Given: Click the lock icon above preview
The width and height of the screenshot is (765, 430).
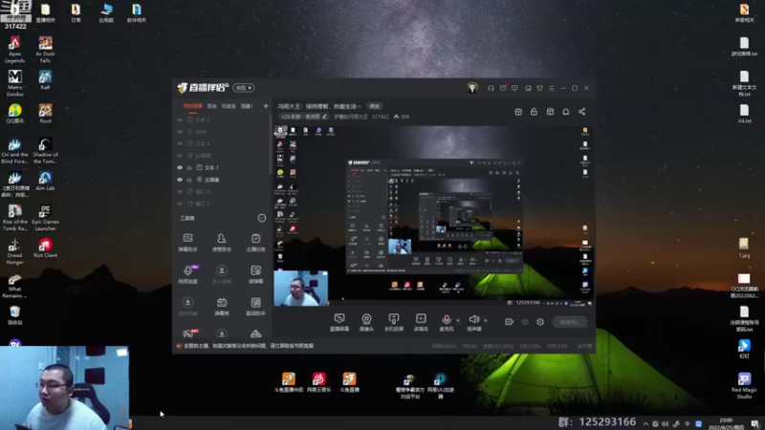Looking at the screenshot, I should point(534,112).
